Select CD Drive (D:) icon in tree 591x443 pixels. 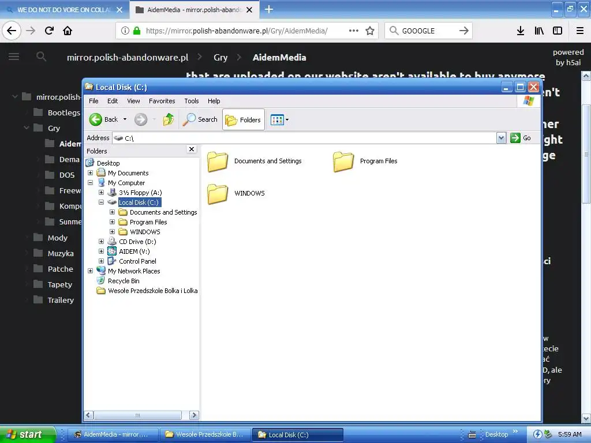[112, 242]
